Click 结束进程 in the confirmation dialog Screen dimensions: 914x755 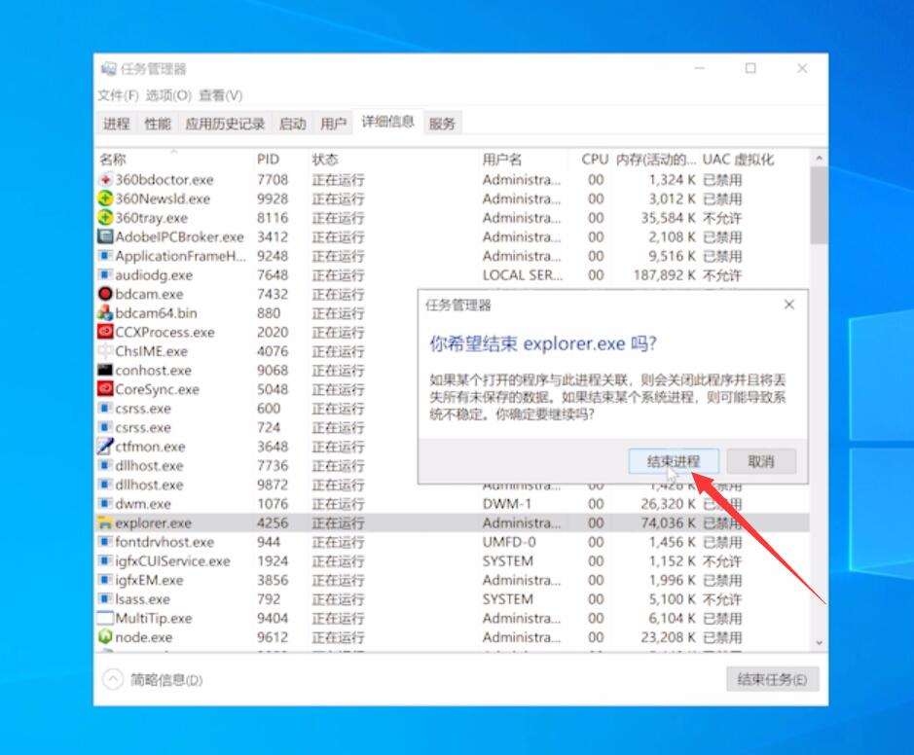[x=676, y=460]
